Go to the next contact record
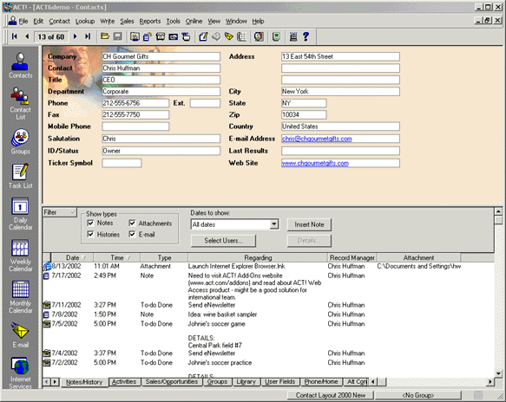The height and width of the screenshot is (402, 506). (75, 36)
